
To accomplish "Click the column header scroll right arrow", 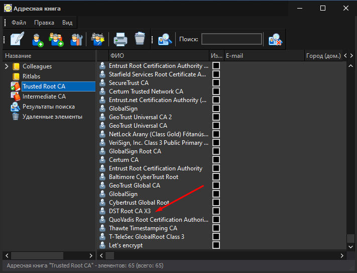I will [x=351, y=56].
